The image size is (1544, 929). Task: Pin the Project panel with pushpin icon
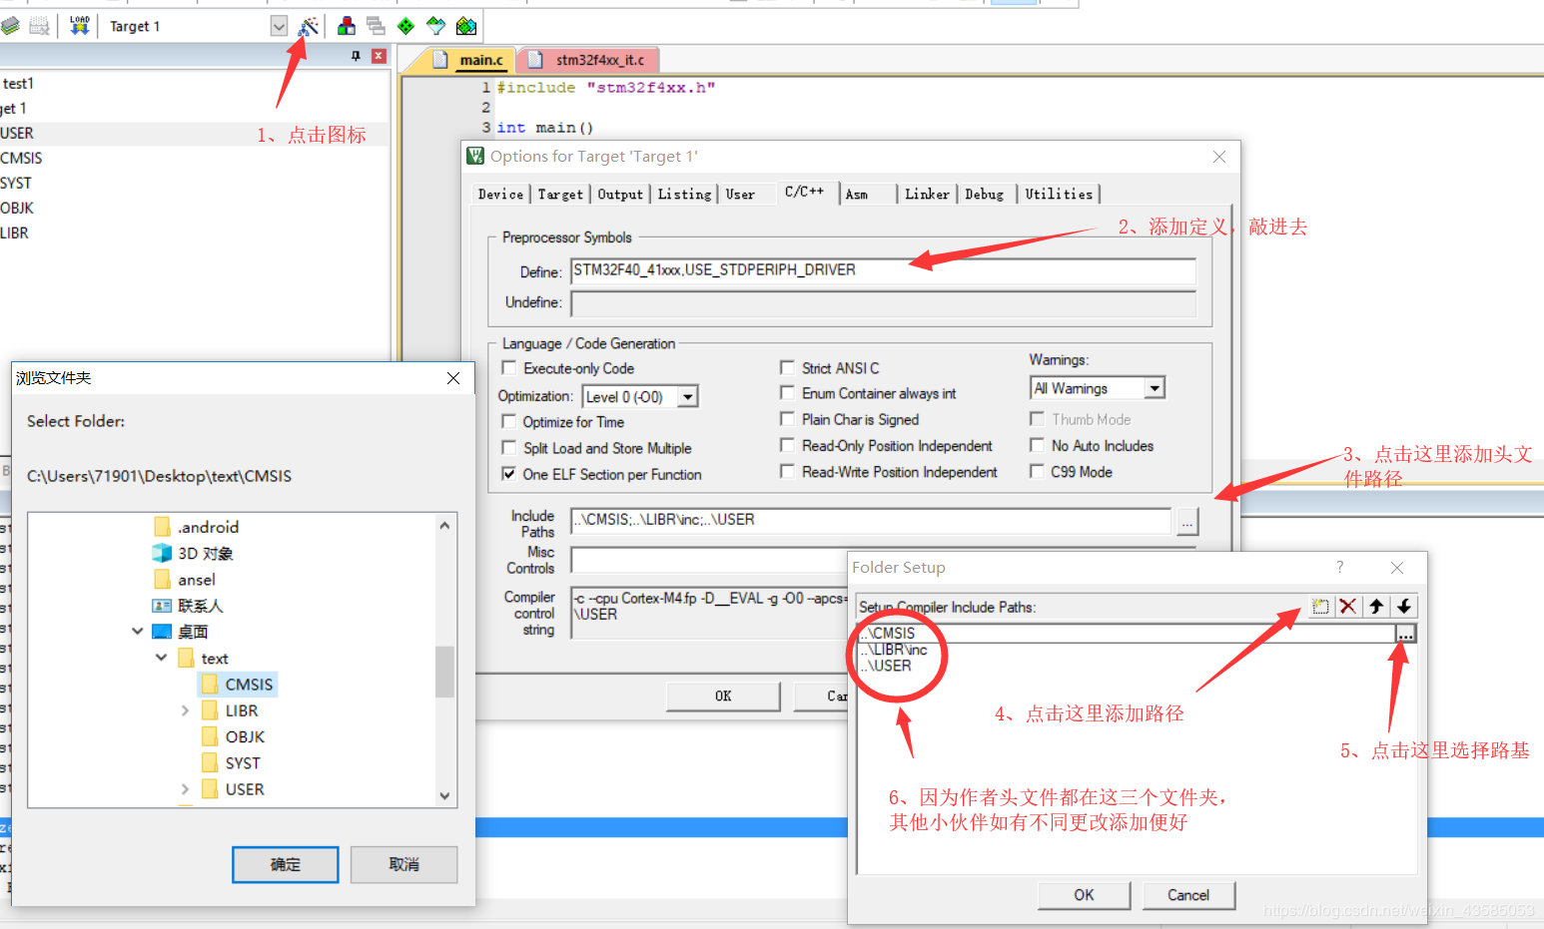tap(356, 56)
